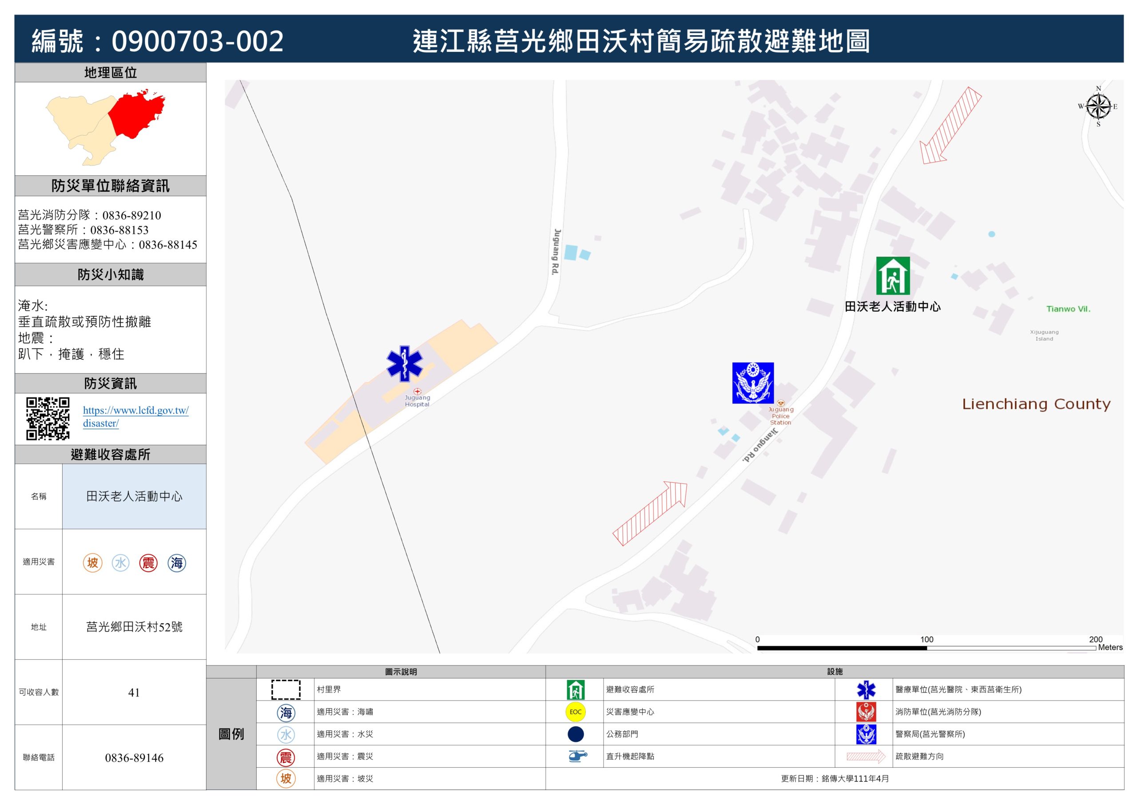
Task: Click the 田沃老人活動中心 label on the map
Action: tap(892, 306)
